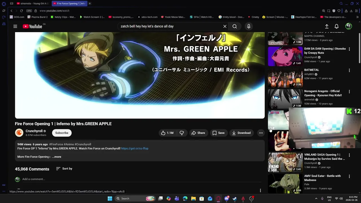The image size is (361, 203).
Task: Save video to a playlist
Action: point(218,133)
